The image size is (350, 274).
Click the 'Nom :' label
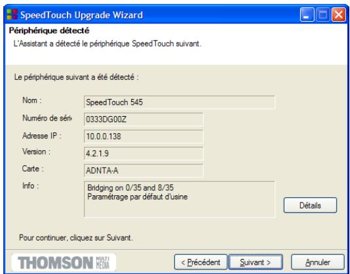click(x=32, y=100)
